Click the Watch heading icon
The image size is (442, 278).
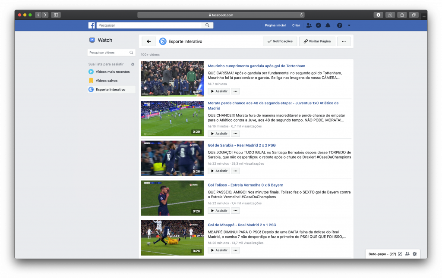click(x=92, y=40)
